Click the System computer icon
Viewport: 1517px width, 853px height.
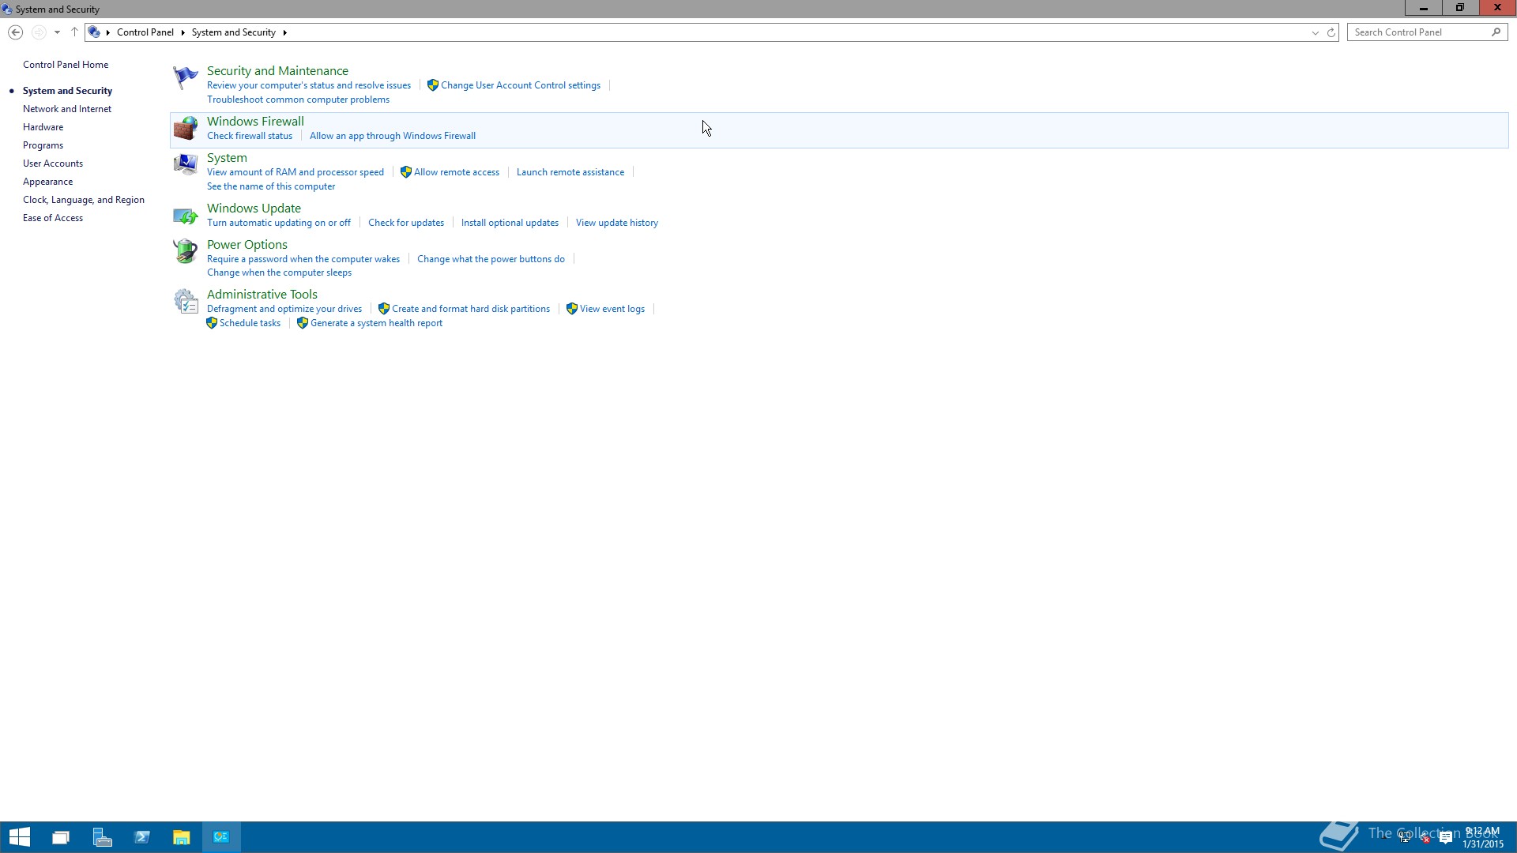tap(185, 164)
